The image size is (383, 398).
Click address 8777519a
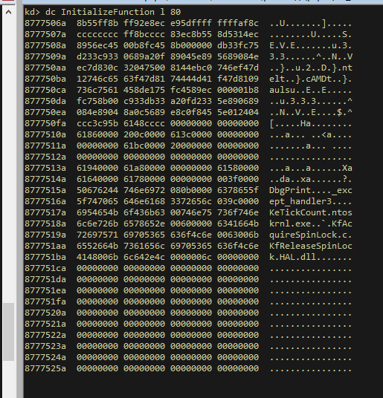tap(45, 235)
